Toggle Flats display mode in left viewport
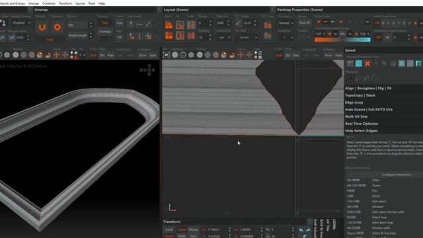The width and height of the screenshot is (423, 238). [110, 56]
